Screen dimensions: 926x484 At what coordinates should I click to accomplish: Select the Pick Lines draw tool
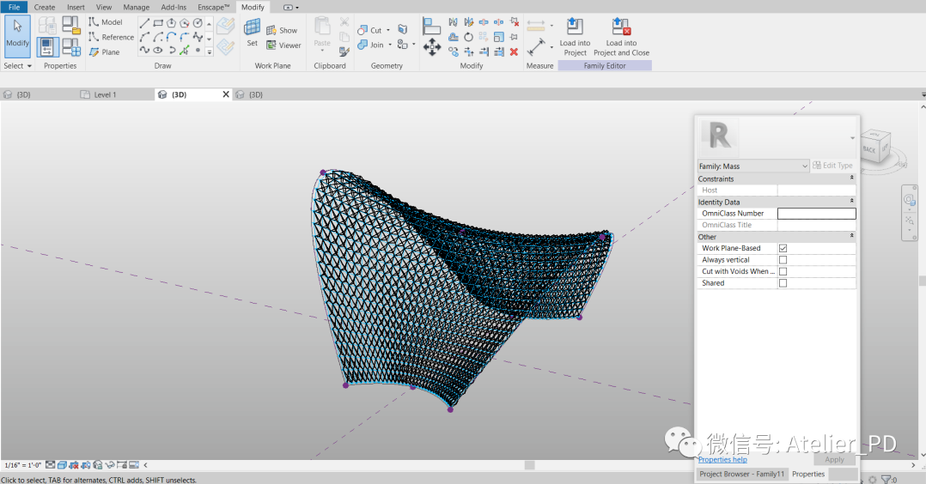pos(184,51)
